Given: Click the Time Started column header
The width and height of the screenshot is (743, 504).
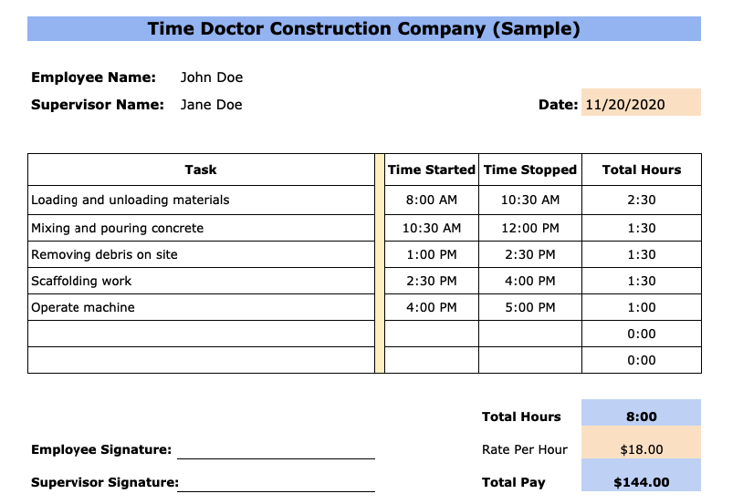Looking at the screenshot, I should click(x=431, y=170).
